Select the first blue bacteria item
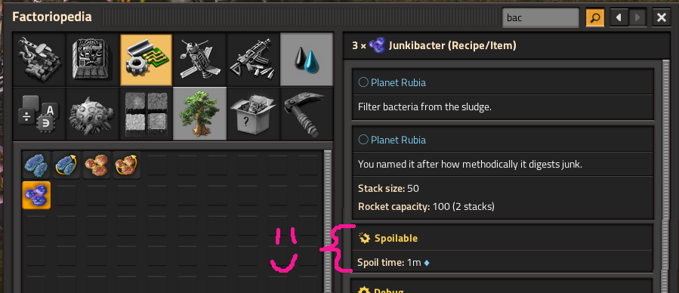Image resolution: width=679 pixels, height=293 pixels. 36,165
